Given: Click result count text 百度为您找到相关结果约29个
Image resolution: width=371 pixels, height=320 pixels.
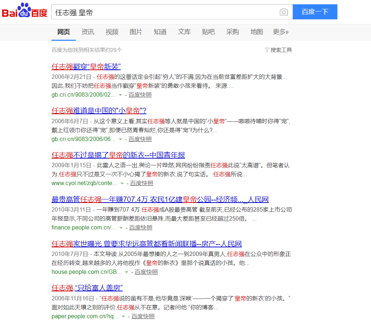Looking at the screenshot, I should [x=87, y=50].
